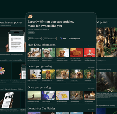The width and height of the screenshot is (117, 114).
Task: Open the Top dog breeds for you thumbnail
Action: point(48,74)
